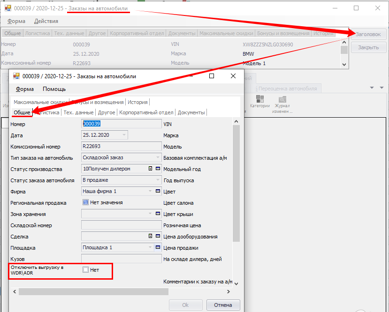Toggle Отключить выгрузку в WDR\ADR checkbox

click(x=85, y=270)
